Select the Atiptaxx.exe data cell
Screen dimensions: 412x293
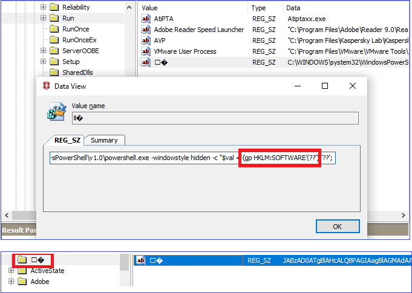click(306, 19)
